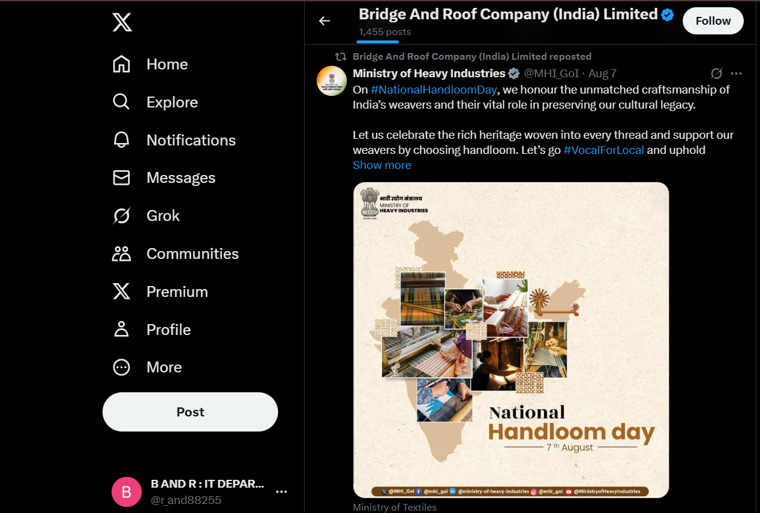
Task: Follow Bridge And Roof Company
Action: (713, 21)
